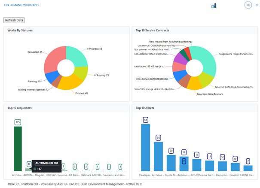
Task: Click the 20 badge in Top 10 Assets
Action: click(171, 151)
